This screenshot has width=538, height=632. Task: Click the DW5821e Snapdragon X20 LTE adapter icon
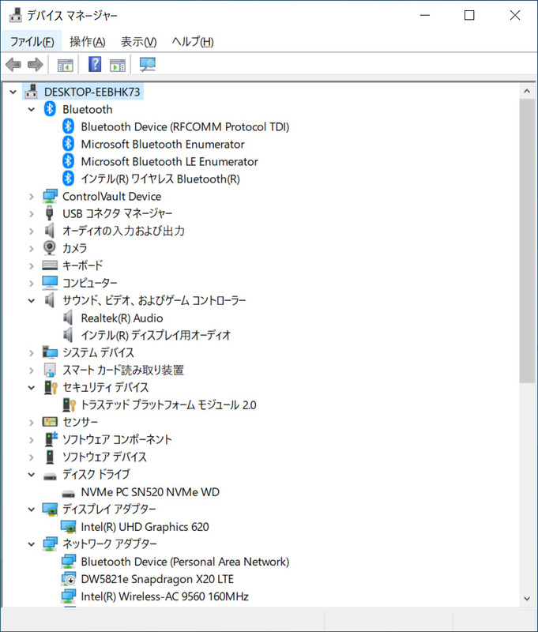click(69, 579)
